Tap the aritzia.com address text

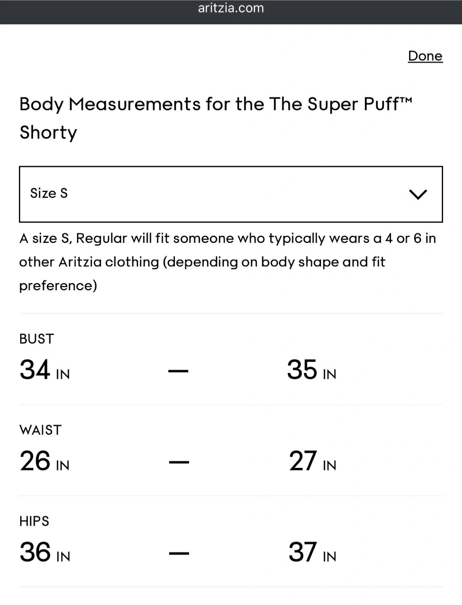click(x=231, y=8)
